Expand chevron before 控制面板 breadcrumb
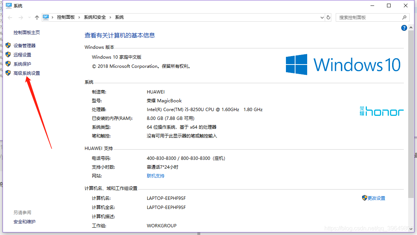 (52, 17)
